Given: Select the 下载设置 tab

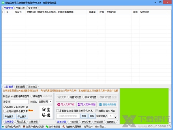Looking at the screenshot, I should click(74, 122).
